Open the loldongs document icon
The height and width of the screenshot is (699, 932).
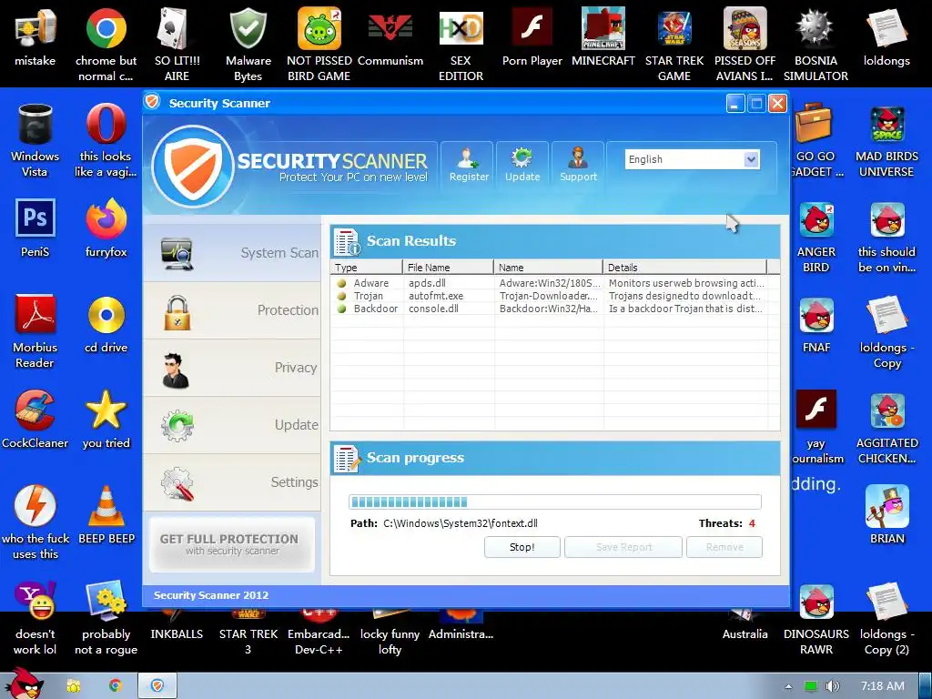(886, 36)
